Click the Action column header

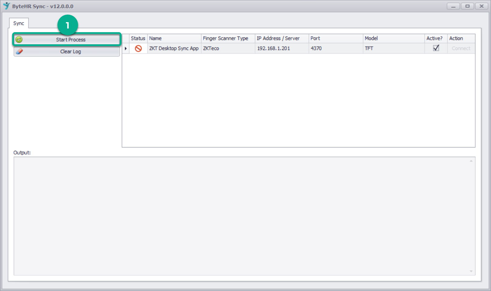pyautogui.click(x=461, y=38)
